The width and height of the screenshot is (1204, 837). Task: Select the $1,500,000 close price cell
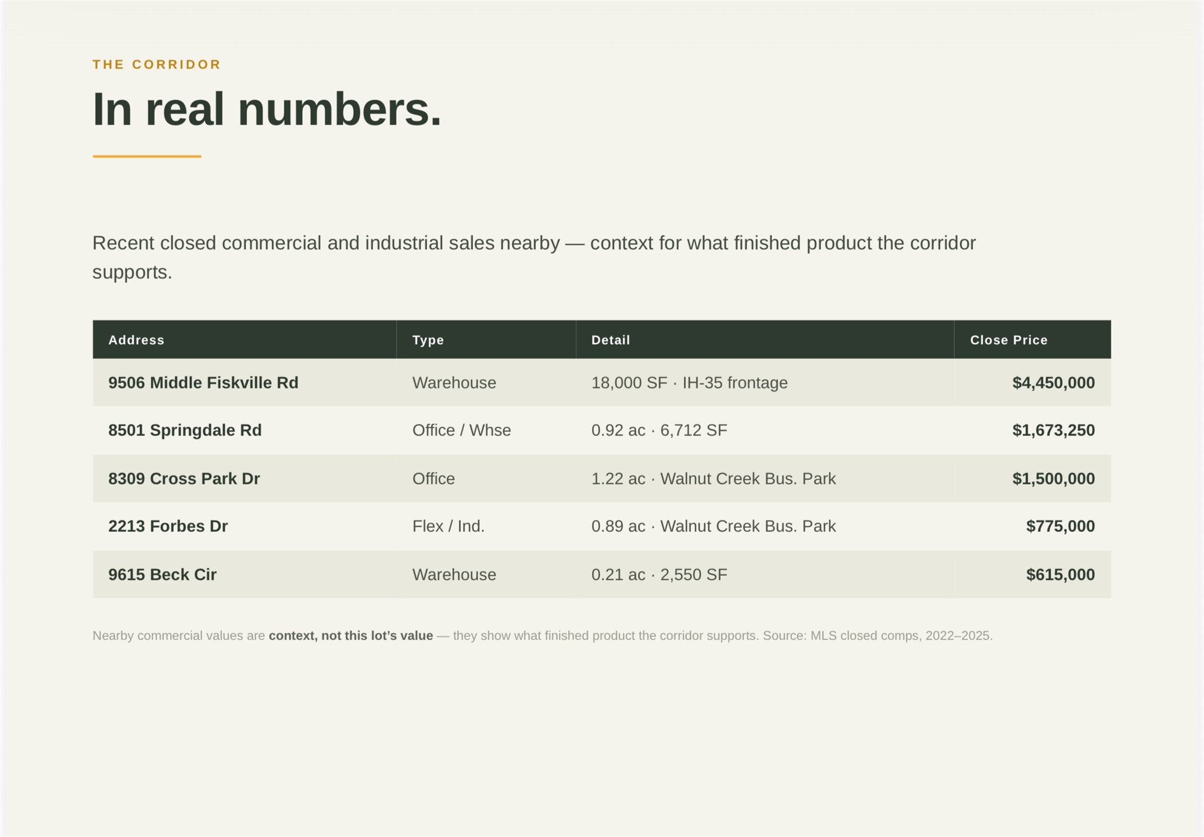[x=1032, y=479]
